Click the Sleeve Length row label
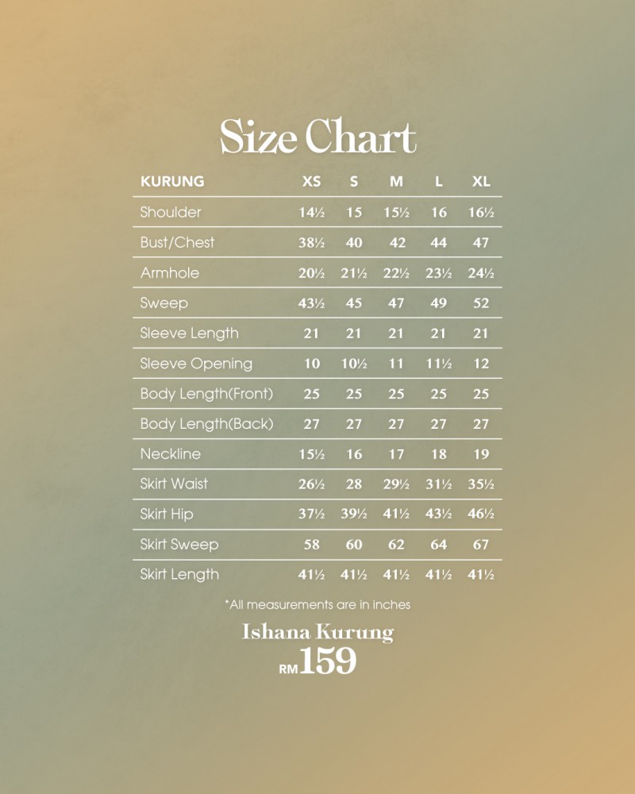 (190, 333)
